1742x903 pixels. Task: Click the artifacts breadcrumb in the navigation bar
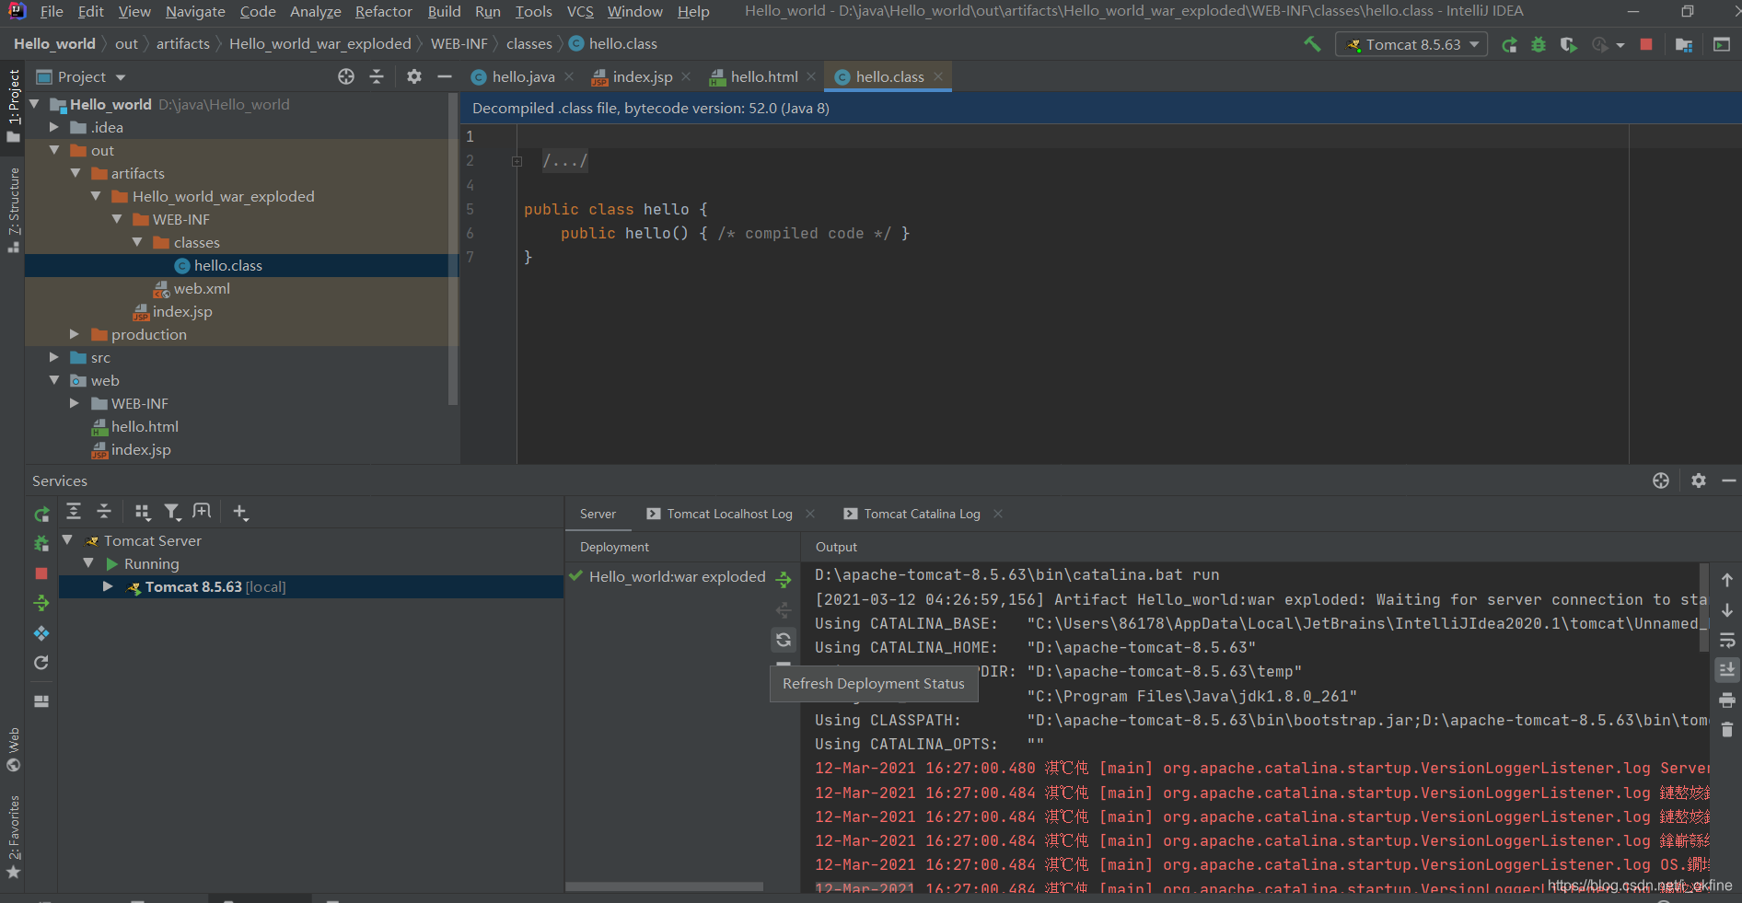pyautogui.click(x=182, y=43)
